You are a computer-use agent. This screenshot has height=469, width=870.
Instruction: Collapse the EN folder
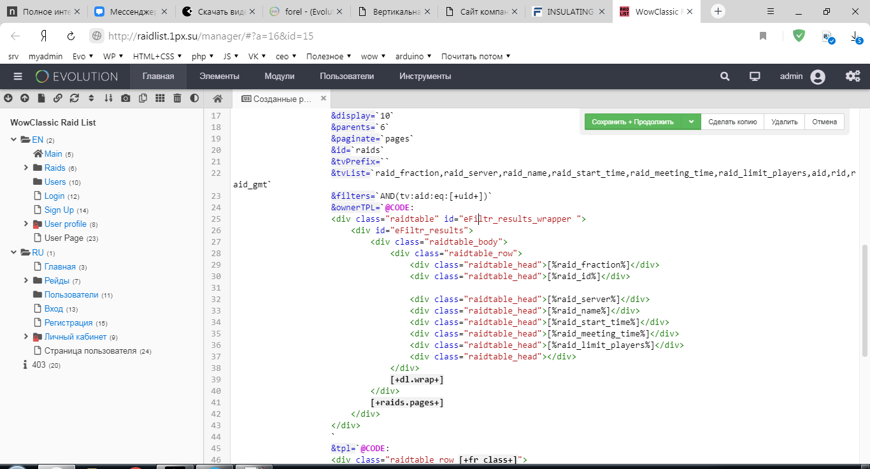click(x=14, y=140)
